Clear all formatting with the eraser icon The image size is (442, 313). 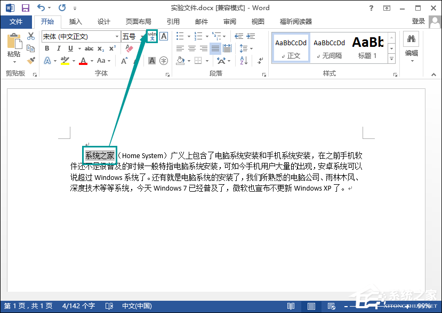(129, 48)
